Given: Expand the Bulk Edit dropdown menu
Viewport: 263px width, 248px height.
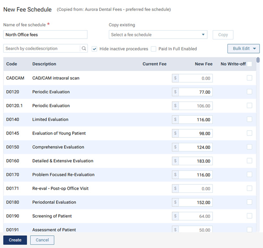Looking at the screenshot, I should tap(243, 49).
